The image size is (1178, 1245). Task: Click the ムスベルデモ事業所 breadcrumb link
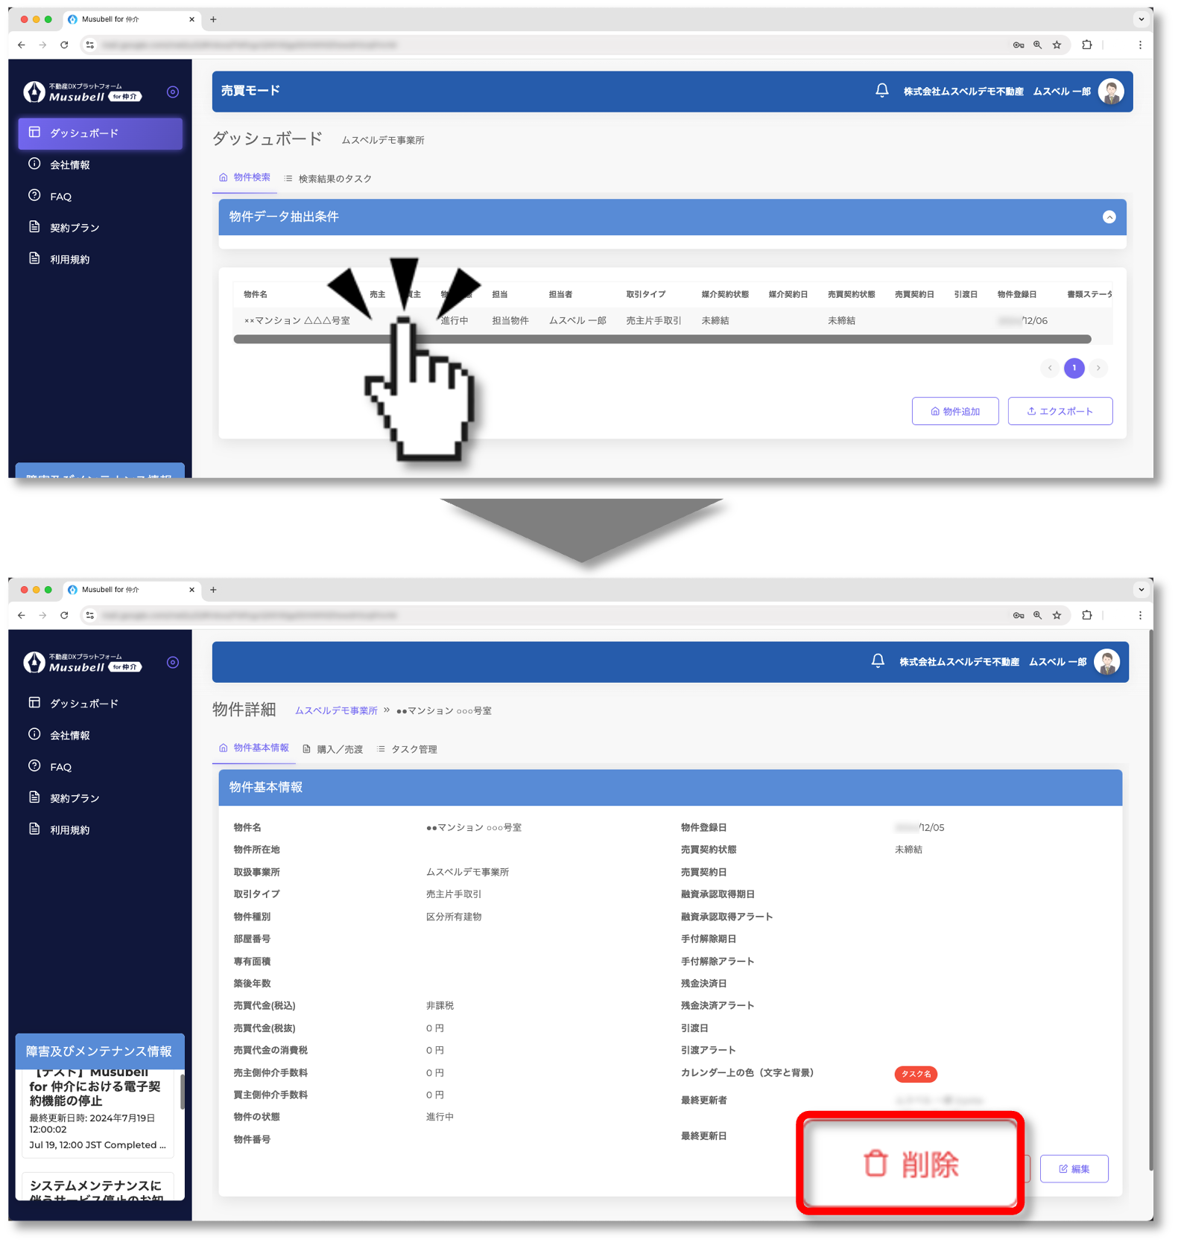336,710
